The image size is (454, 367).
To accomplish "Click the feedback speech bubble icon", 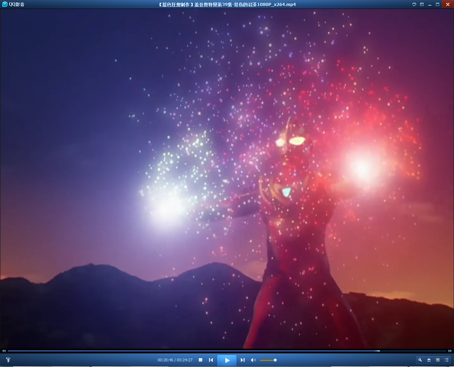I will click(414, 5).
